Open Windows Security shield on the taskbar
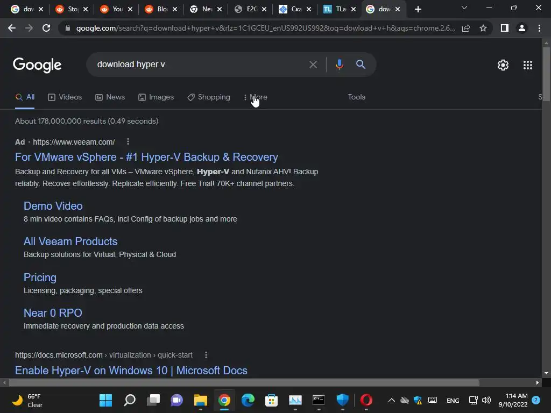551x413 pixels. 342,400
